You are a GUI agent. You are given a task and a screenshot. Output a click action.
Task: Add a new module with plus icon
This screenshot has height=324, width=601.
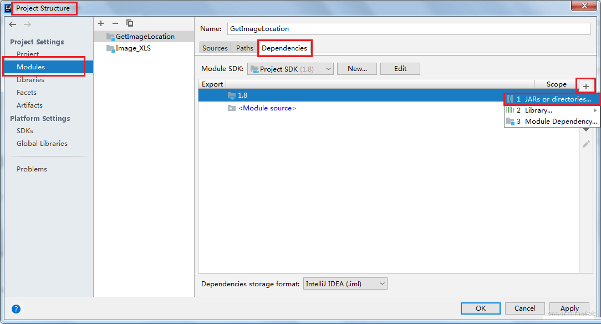click(101, 23)
